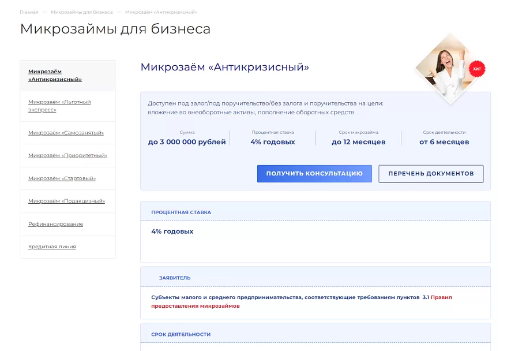The image size is (526, 351).
Task: Expand the Срок деятельности section header
Action: tap(315, 334)
